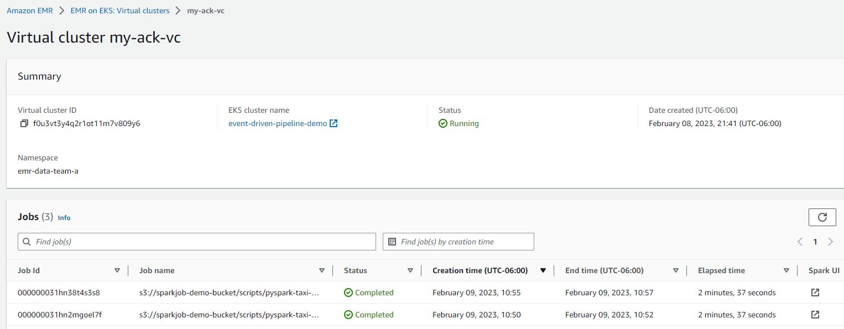The width and height of the screenshot is (844, 329).
Task: Sort by Job name column arrow
Action: click(321, 270)
